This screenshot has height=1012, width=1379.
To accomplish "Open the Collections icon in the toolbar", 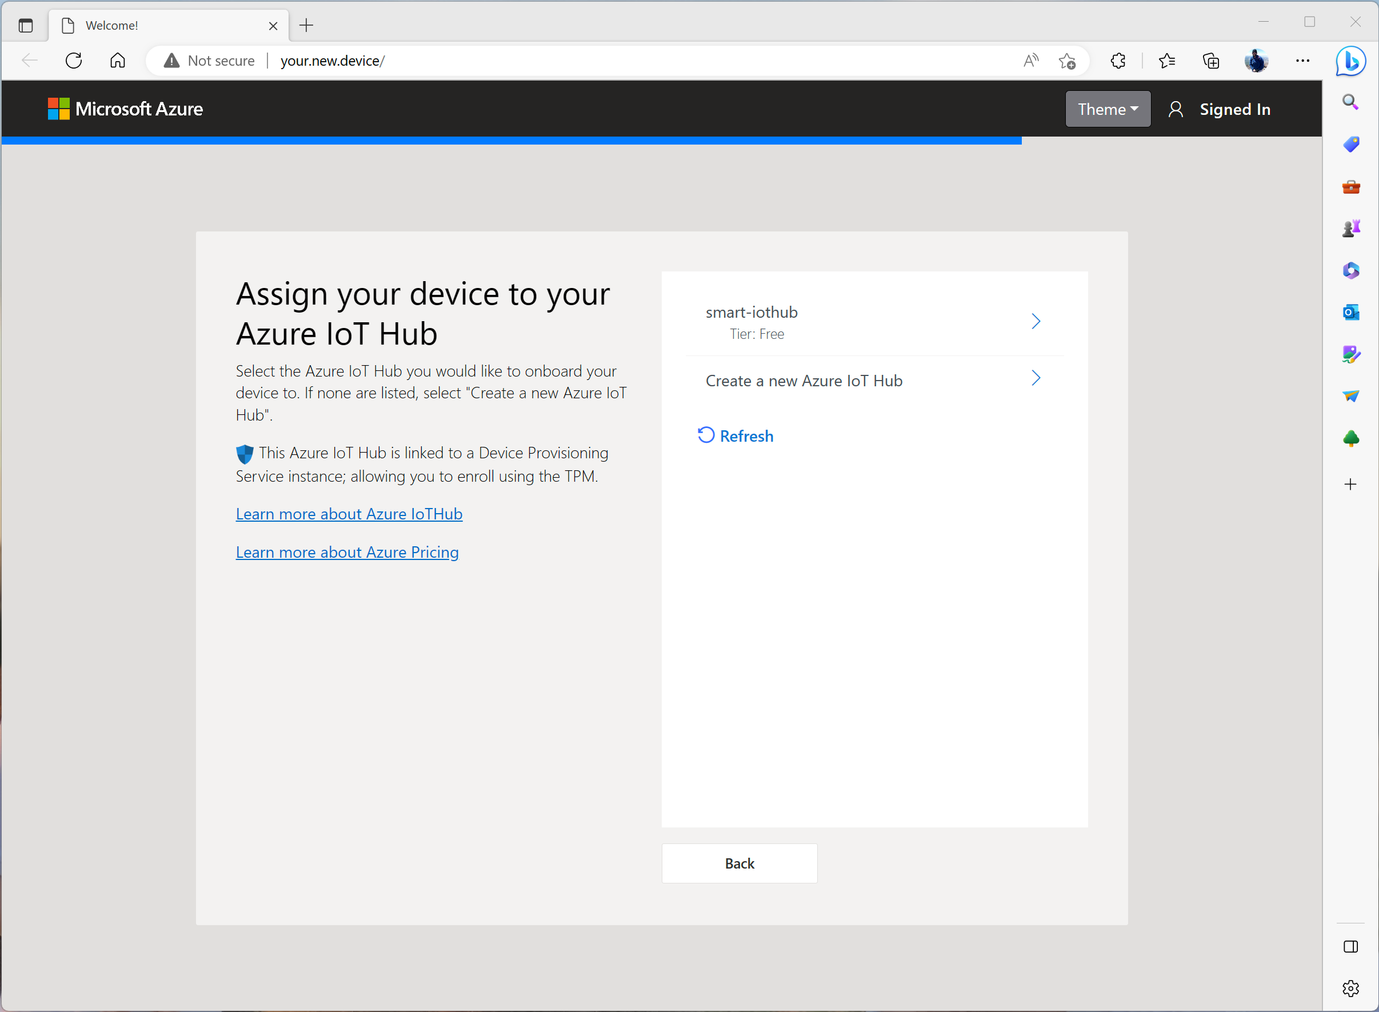I will (1211, 61).
